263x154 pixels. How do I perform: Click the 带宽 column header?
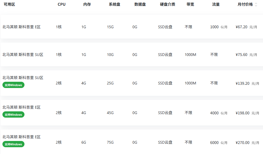coord(190,4)
